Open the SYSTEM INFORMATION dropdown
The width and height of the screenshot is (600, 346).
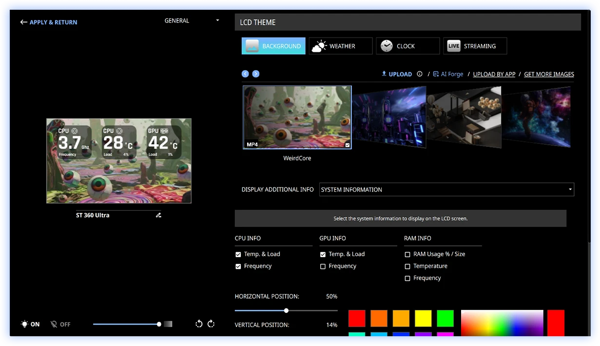[446, 189]
